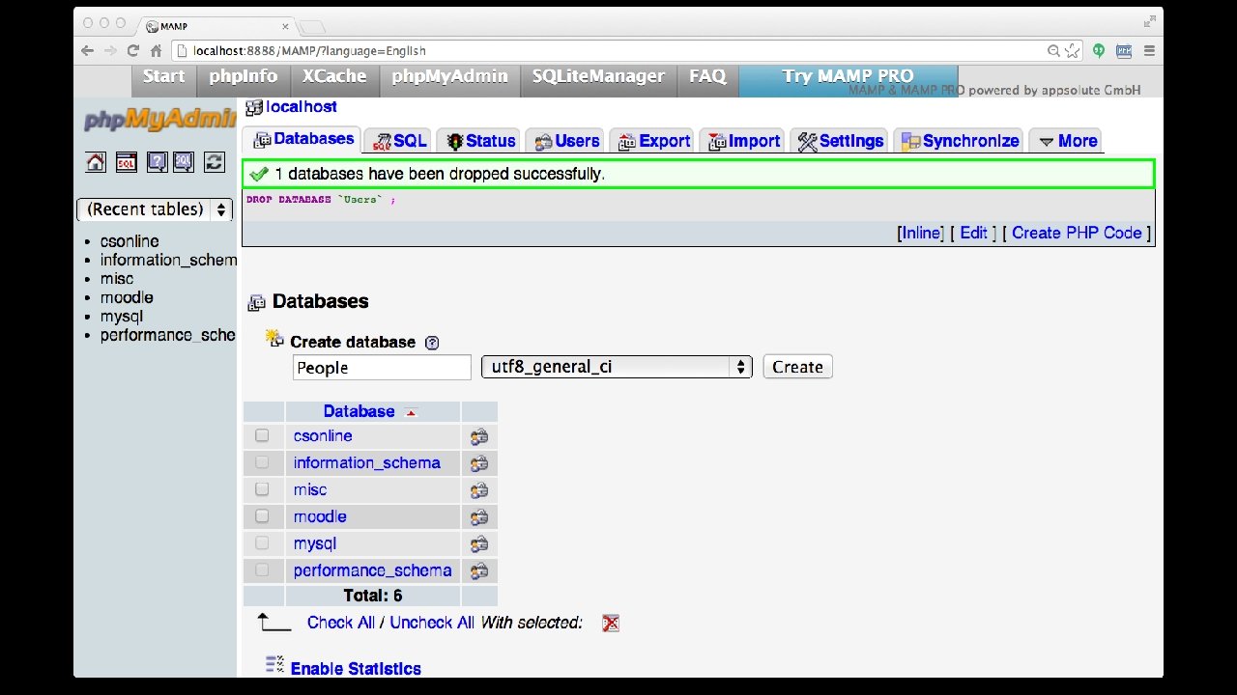This screenshot has width=1237, height=695.
Task: Tick the performance_schema checkbox
Action: 262,570
